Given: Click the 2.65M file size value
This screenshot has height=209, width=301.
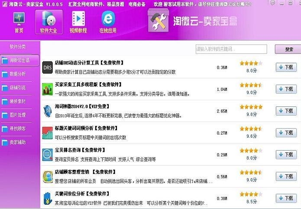Looking at the screenshot, I should point(222,111).
